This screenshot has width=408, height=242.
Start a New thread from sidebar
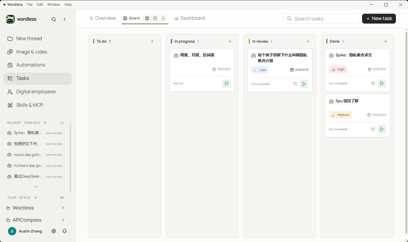[x=38, y=39]
